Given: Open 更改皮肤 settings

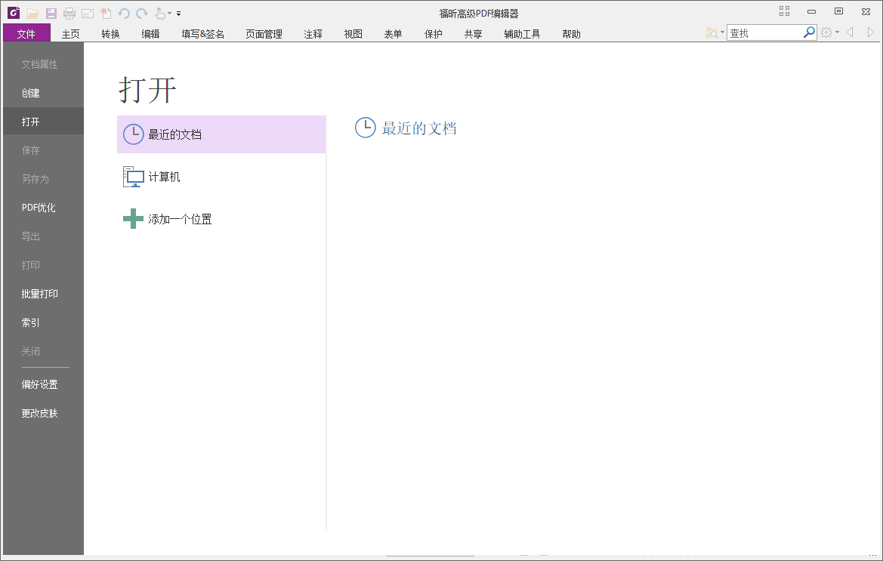Looking at the screenshot, I should click(40, 413).
